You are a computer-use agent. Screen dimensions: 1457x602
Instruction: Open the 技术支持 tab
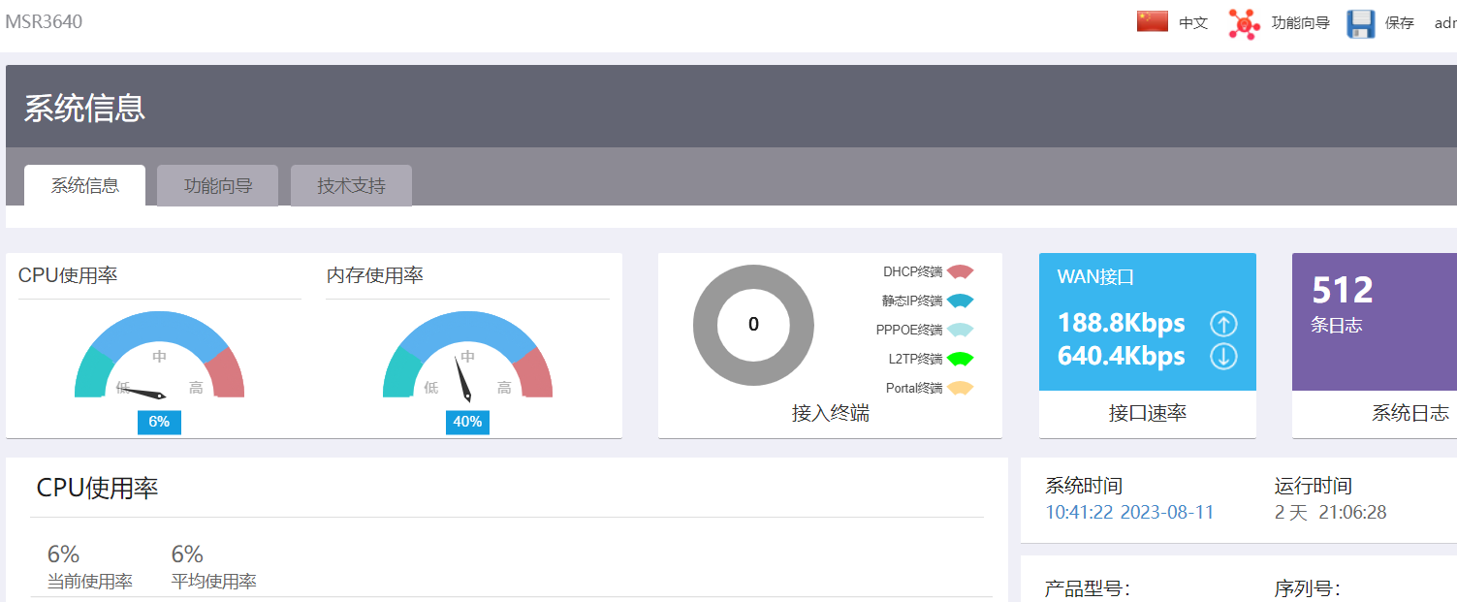click(351, 185)
